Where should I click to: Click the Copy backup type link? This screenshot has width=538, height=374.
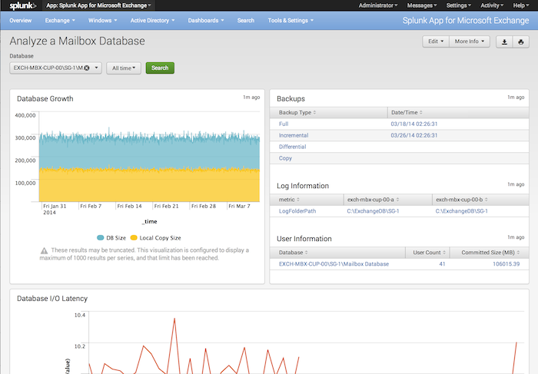285,158
